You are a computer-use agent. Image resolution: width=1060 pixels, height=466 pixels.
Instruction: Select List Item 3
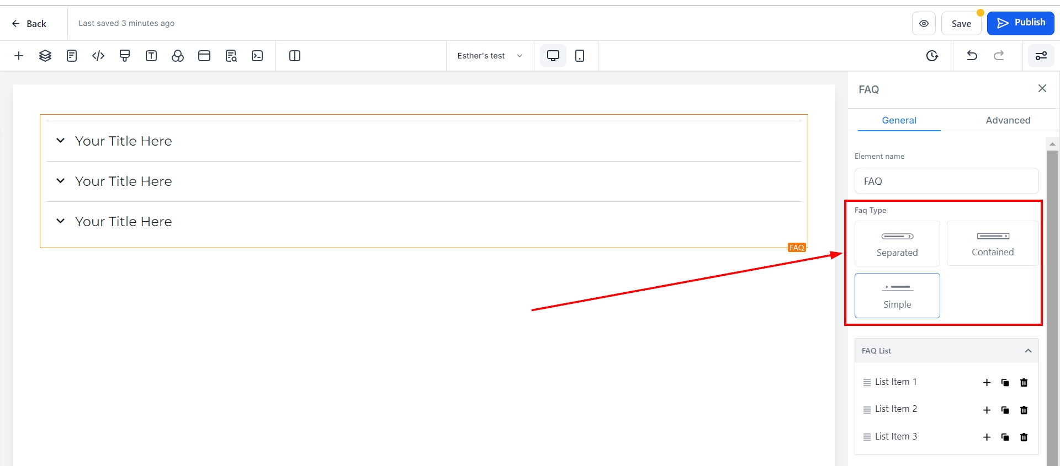[895, 436]
